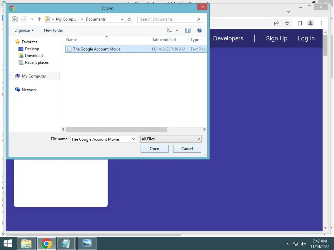The image size is (334, 250).
Task: Go up one folder level
Action: pyautogui.click(x=39, y=19)
